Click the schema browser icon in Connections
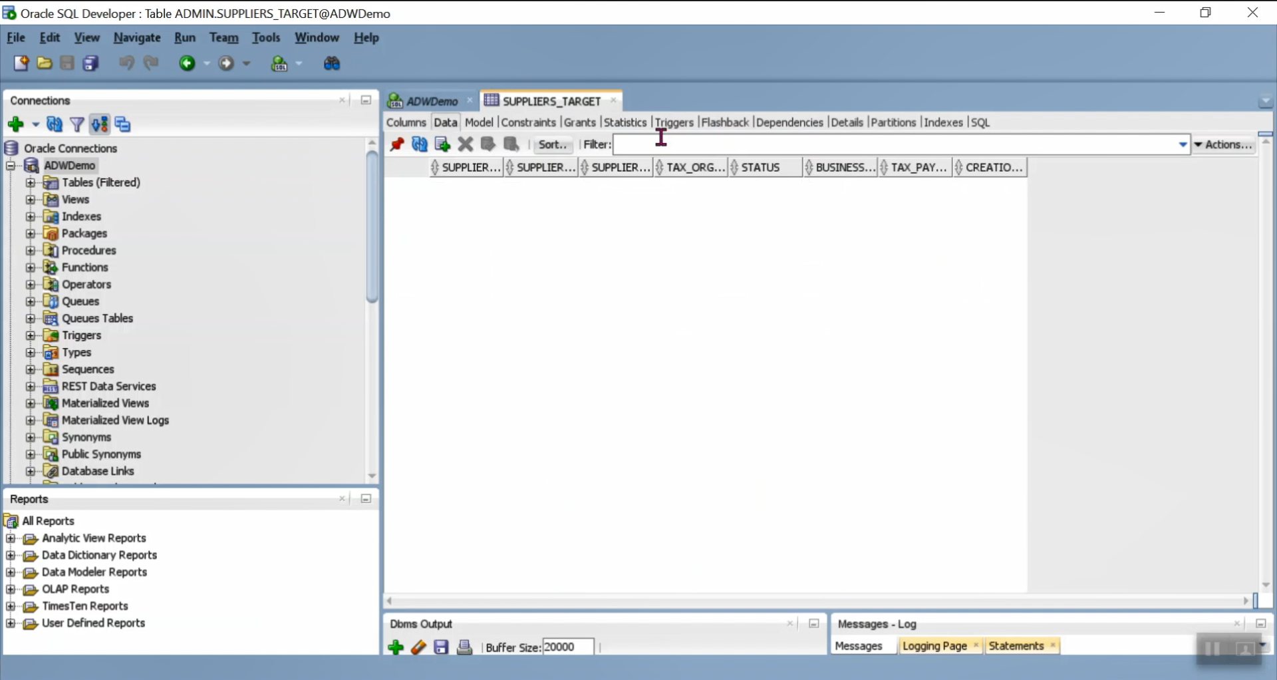The width and height of the screenshot is (1277, 680). pos(100,124)
